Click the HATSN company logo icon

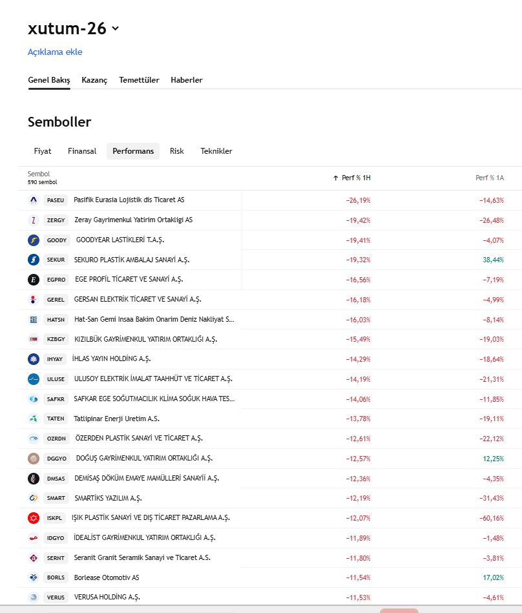[34, 319]
